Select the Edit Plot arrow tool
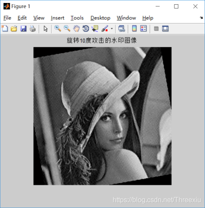This screenshot has height=208, width=205. (x=46, y=28)
